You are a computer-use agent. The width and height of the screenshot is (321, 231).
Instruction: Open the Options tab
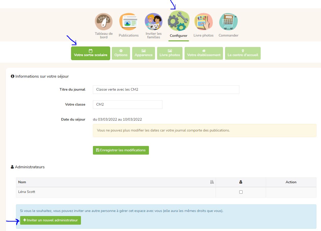(121, 53)
